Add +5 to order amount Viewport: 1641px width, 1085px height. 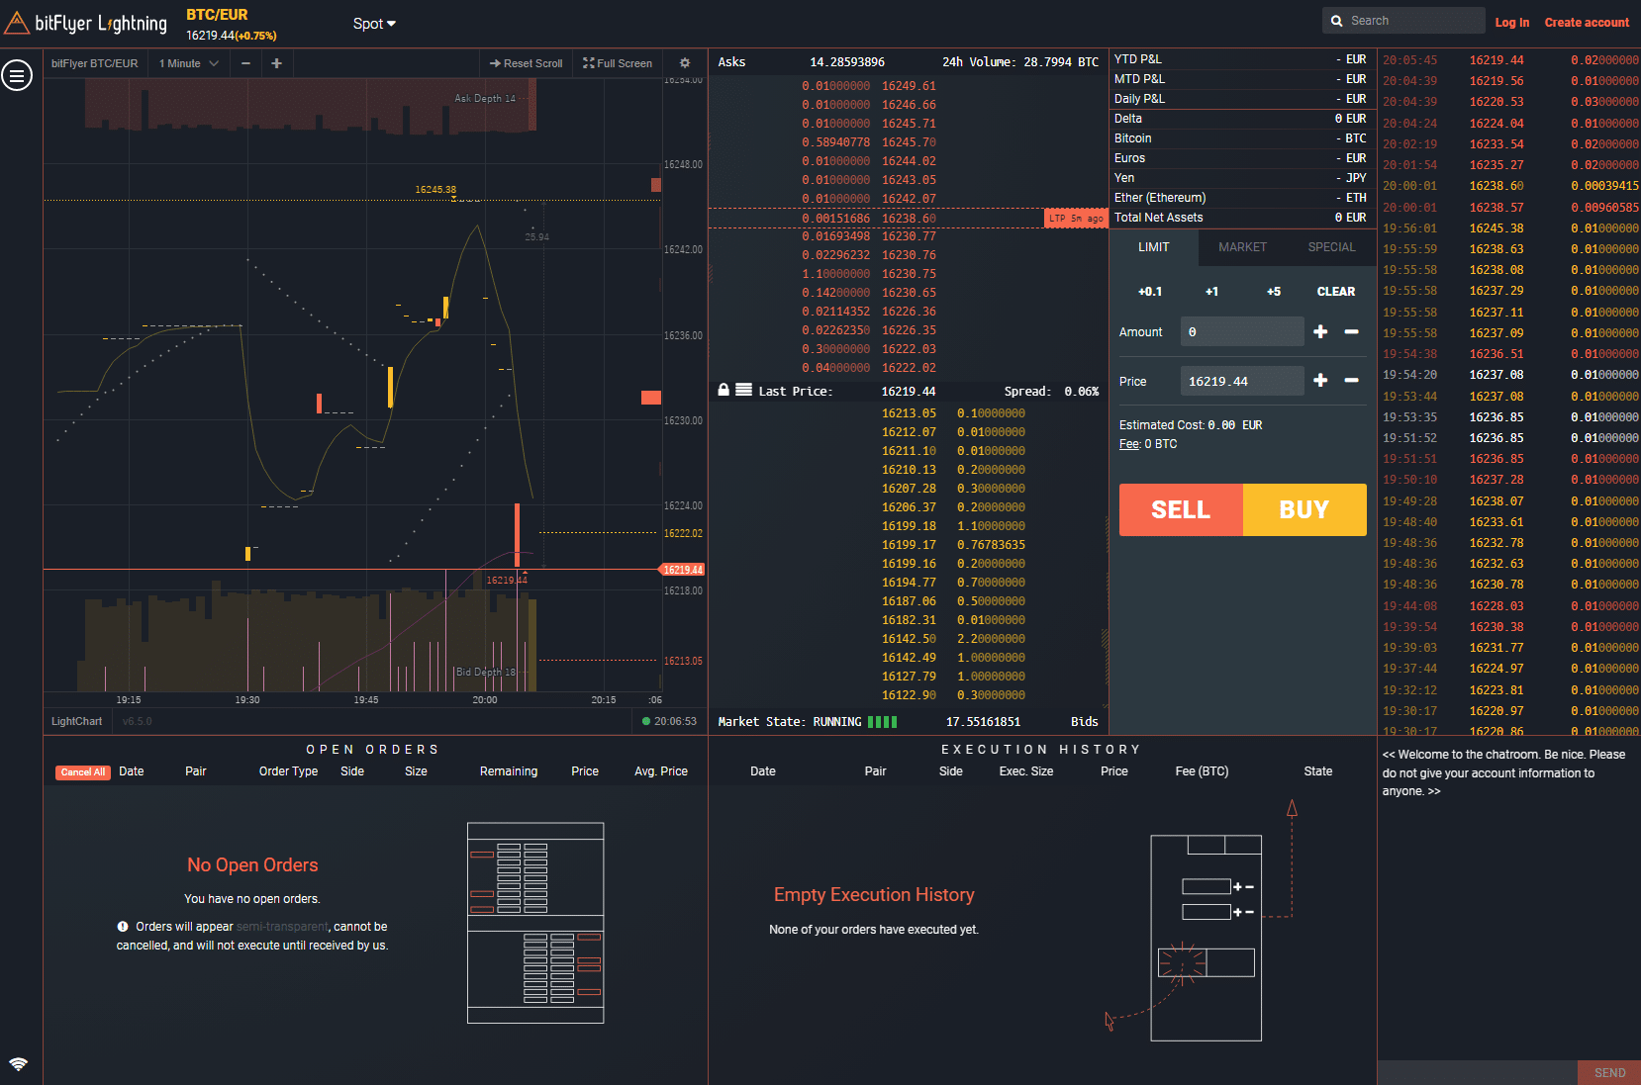pyautogui.click(x=1274, y=292)
